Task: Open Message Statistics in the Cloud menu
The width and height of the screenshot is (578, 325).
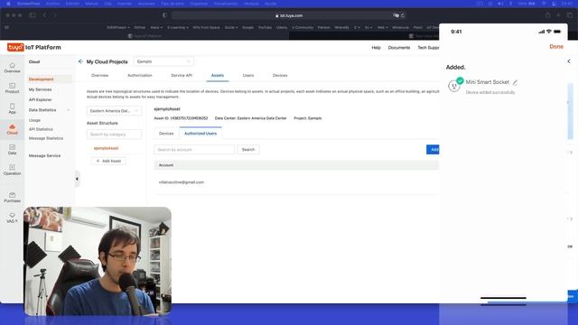Action: coord(46,138)
